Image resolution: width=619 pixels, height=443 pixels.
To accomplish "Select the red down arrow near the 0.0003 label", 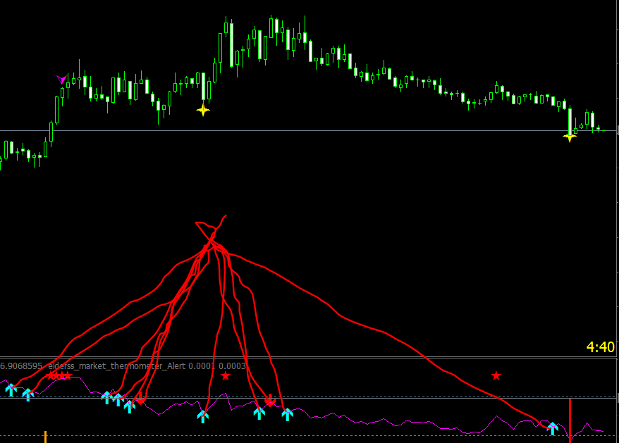I will [x=269, y=400].
